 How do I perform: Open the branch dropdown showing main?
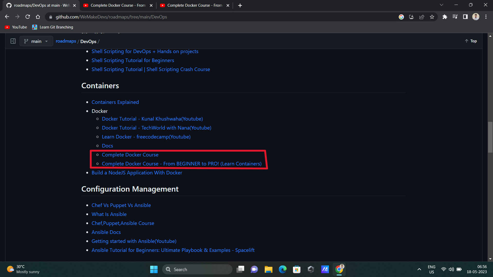click(36, 41)
